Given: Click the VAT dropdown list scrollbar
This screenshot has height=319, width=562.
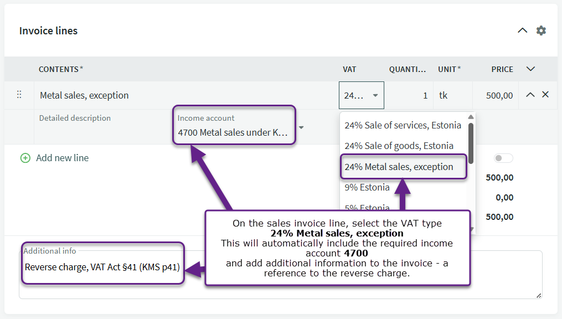Looking at the screenshot, I should click(x=471, y=144).
